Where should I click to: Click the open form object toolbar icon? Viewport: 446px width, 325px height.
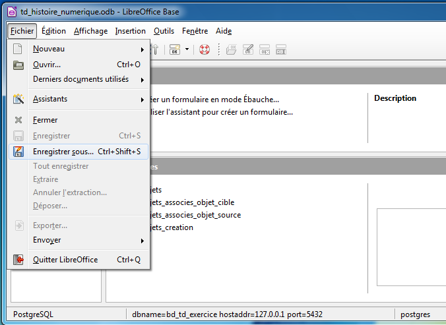pos(232,49)
